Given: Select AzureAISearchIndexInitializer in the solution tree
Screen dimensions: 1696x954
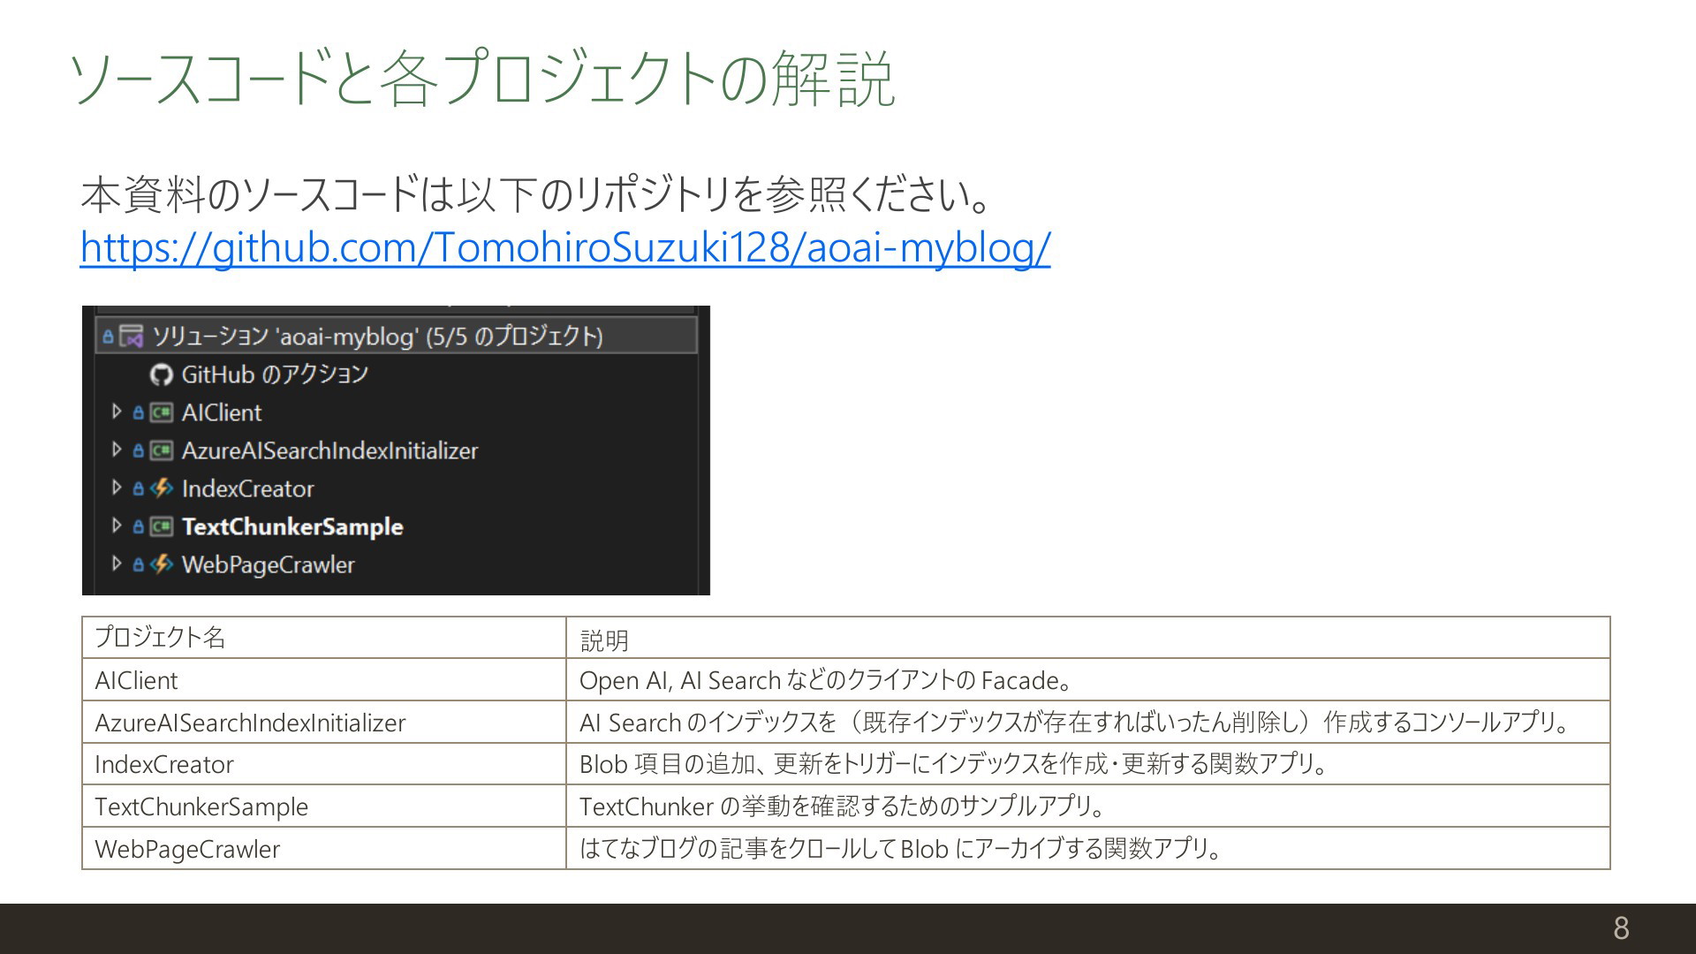Looking at the screenshot, I should pos(329,450).
